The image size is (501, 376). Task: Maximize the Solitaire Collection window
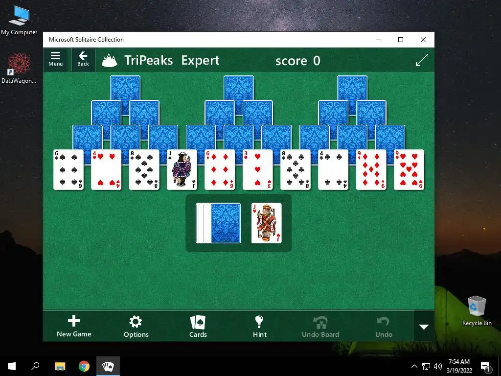tap(401, 40)
